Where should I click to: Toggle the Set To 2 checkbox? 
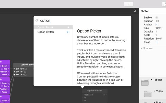point(25,75)
